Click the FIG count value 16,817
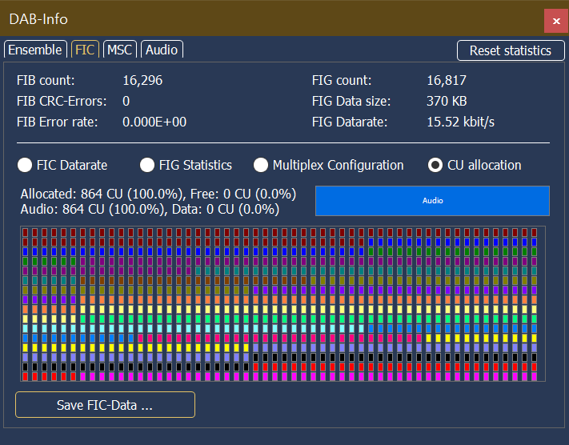The image size is (569, 445). tap(447, 80)
